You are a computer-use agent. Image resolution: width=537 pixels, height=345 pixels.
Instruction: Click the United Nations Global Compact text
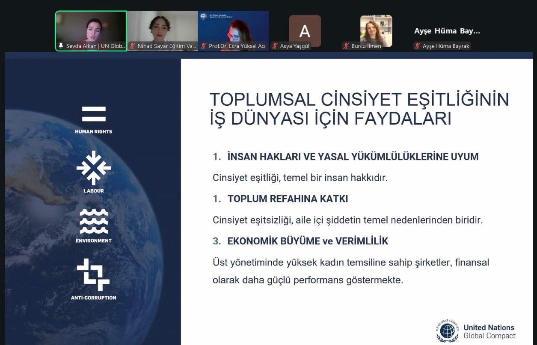coord(489,332)
